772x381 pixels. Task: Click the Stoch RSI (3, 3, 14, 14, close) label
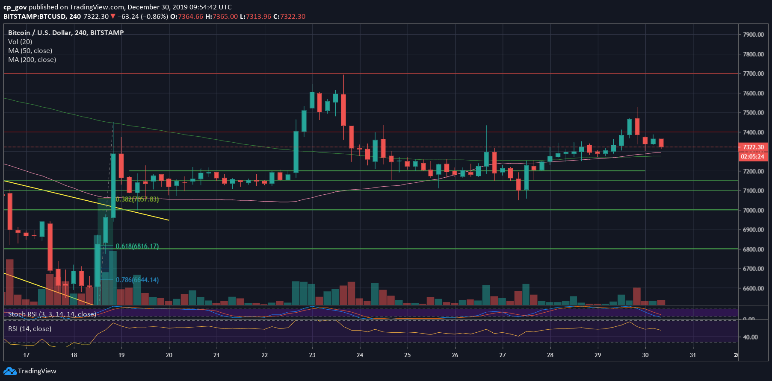(52, 314)
